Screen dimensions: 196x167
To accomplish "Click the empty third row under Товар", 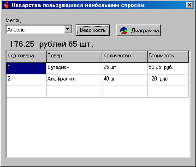I will (x=74, y=92).
